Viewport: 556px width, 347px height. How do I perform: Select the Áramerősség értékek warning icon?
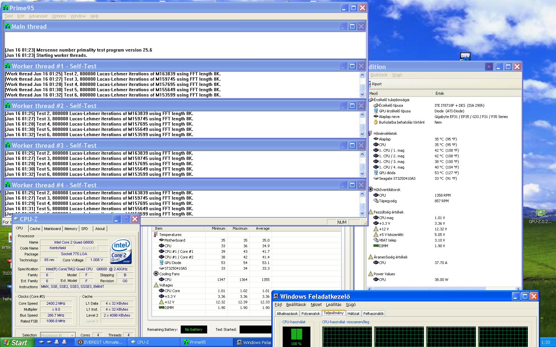point(371,257)
